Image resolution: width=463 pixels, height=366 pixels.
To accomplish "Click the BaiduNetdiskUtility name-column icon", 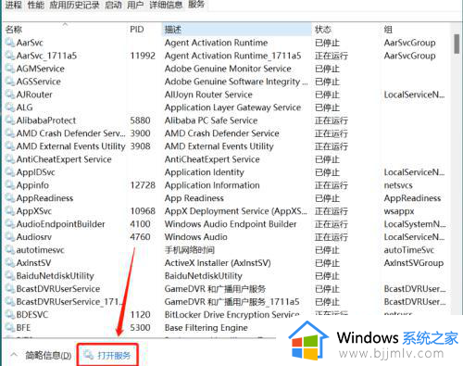I will [x=10, y=276].
